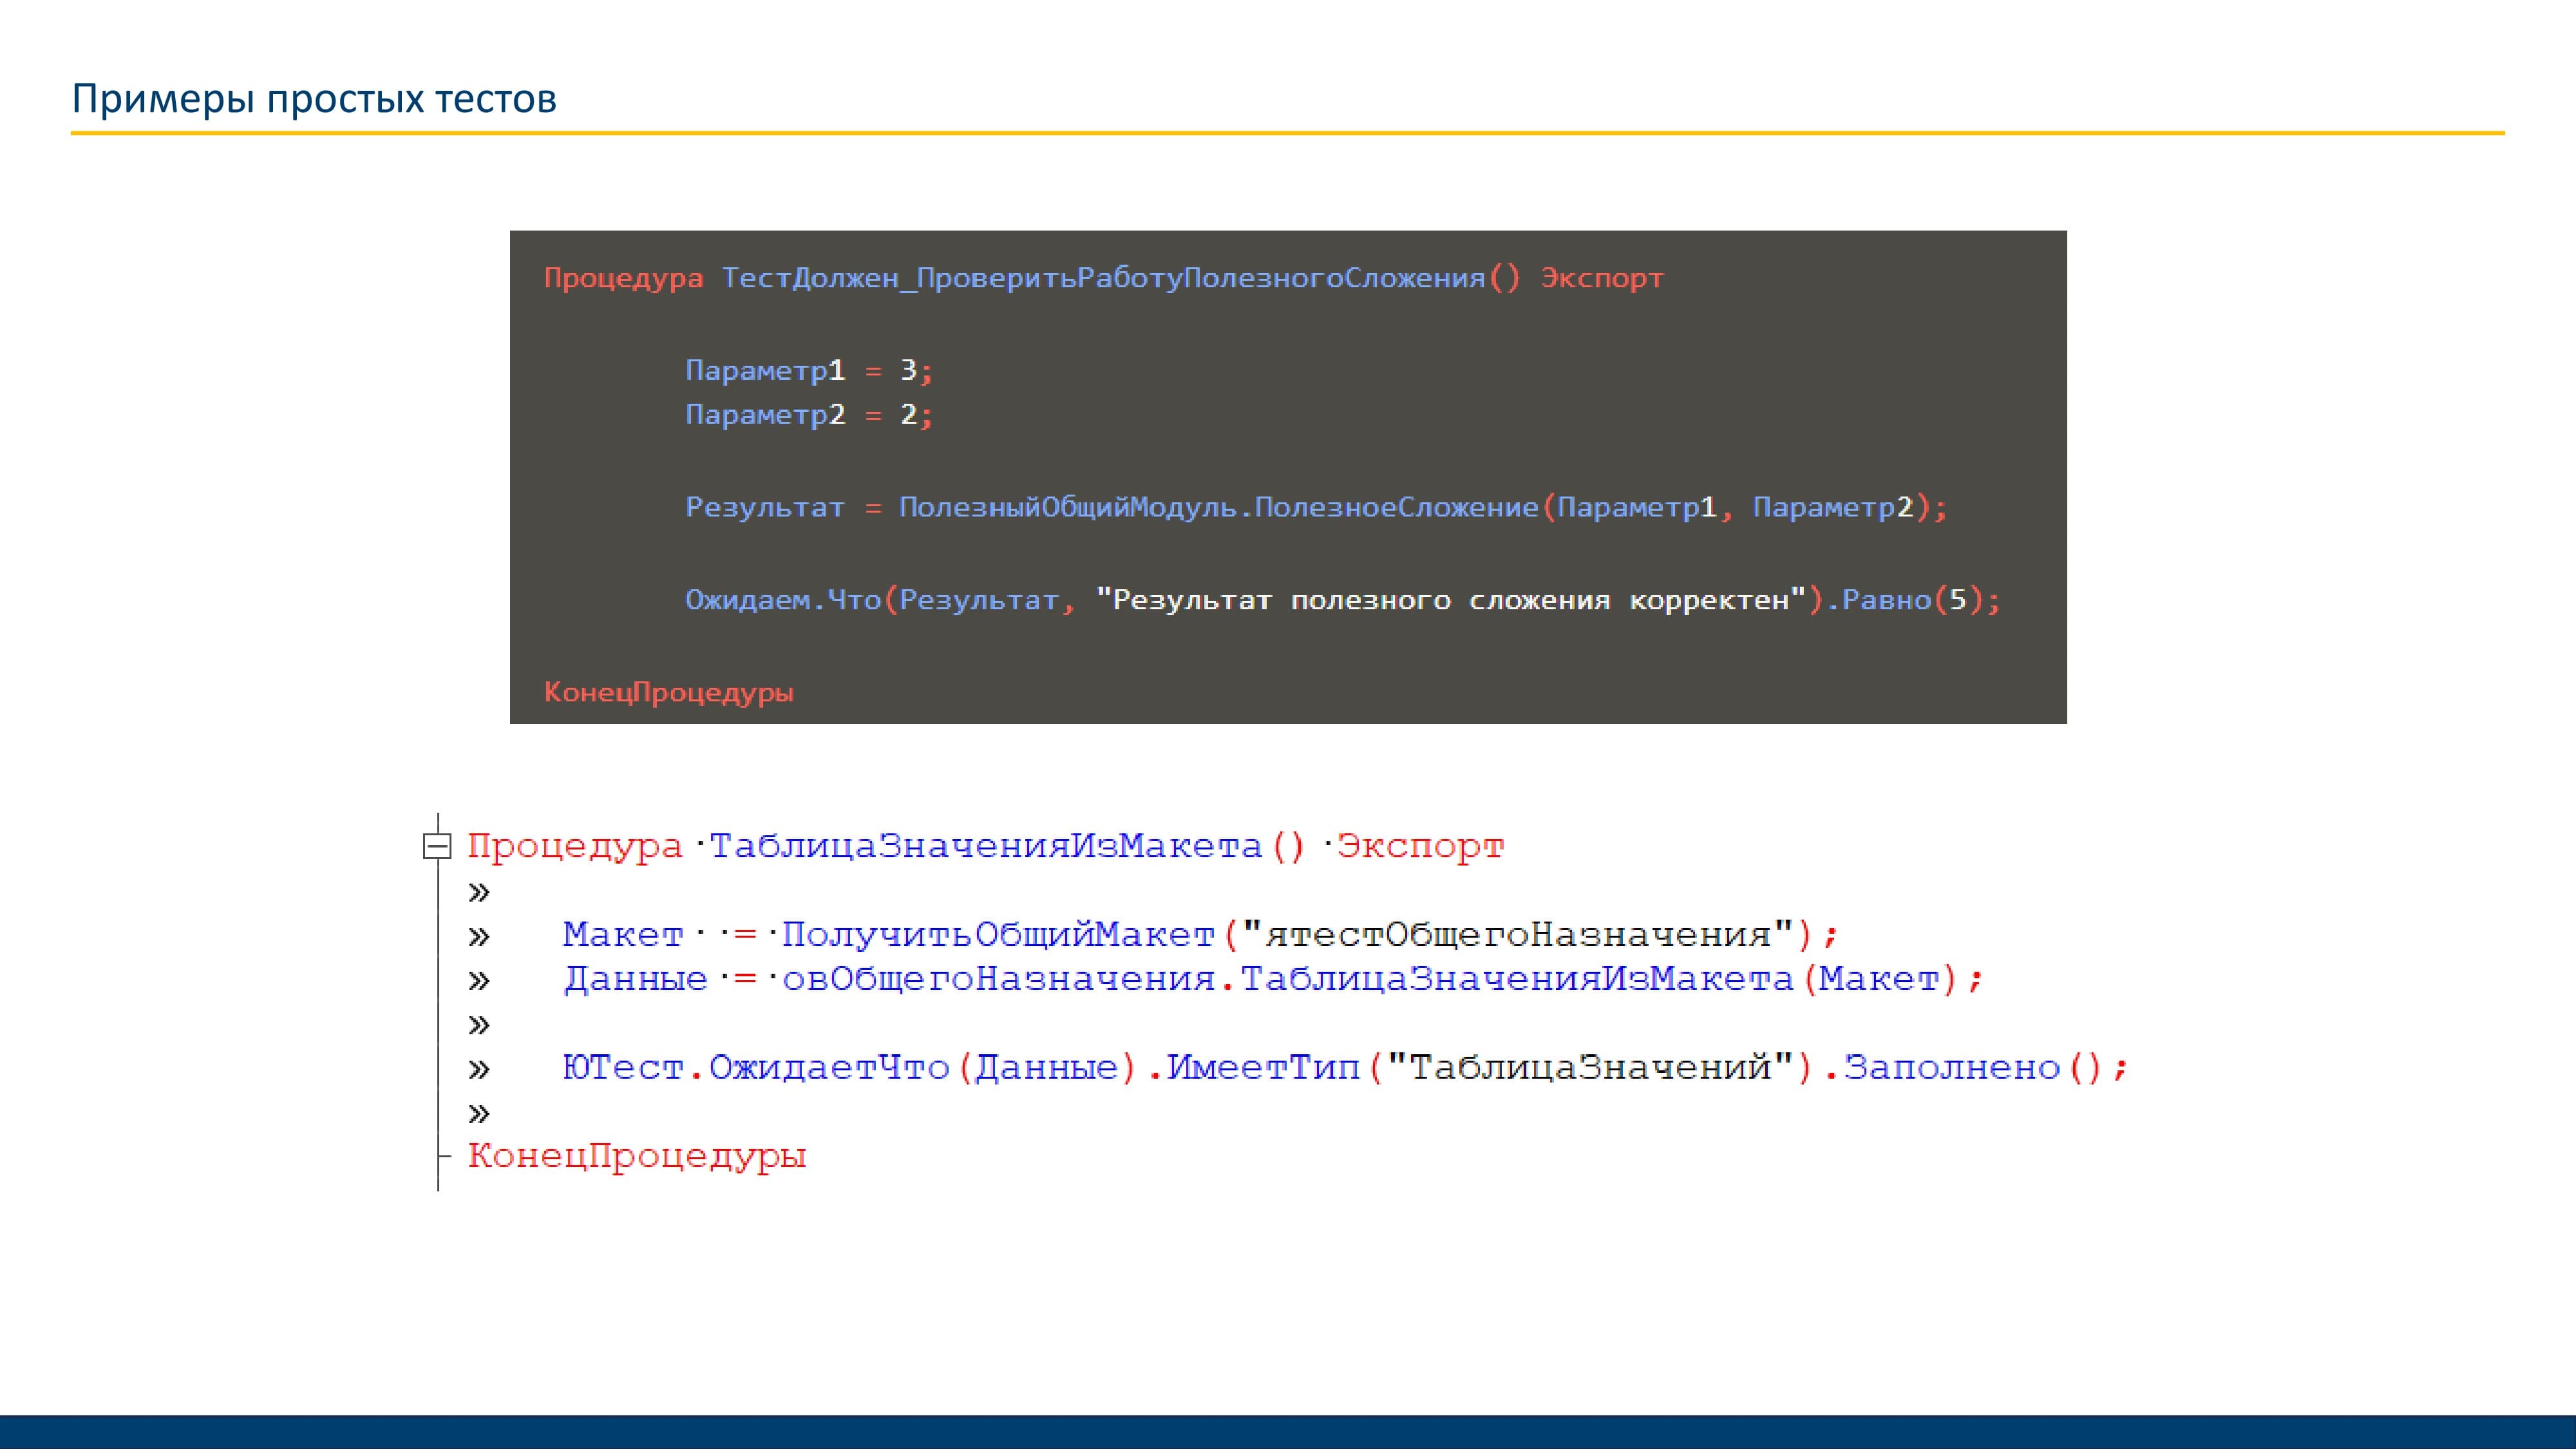Click the "ятестОбщегоНазначения" string literal
This screenshot has height=1449, width=2576.
(1517, 935)
